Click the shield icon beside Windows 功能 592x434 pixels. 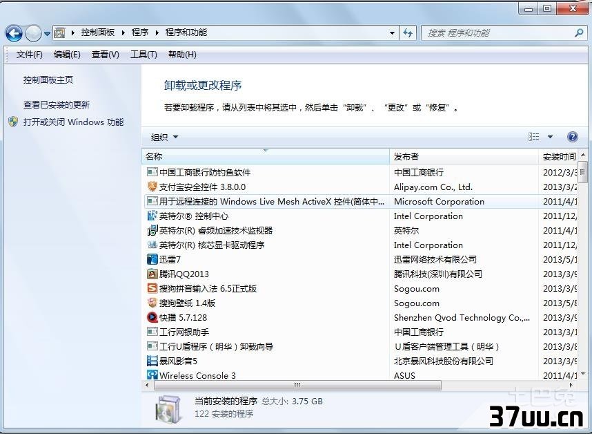13,122
